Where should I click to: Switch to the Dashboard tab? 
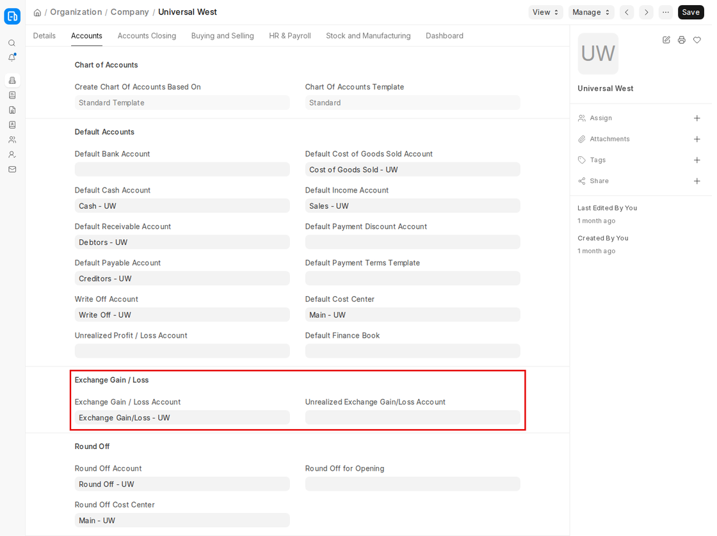point(444,36)
